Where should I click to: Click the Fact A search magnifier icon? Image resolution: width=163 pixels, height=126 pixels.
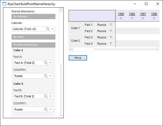[46, 63]
